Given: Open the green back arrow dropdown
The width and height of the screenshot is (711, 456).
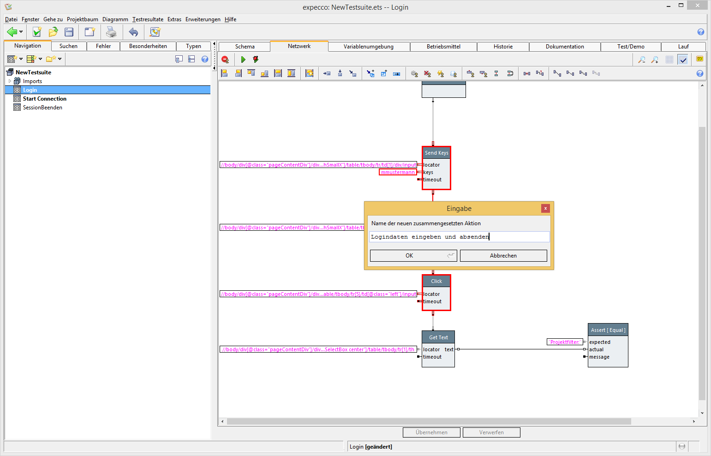Looking at the screenshot, I should (x=21, y=32).
